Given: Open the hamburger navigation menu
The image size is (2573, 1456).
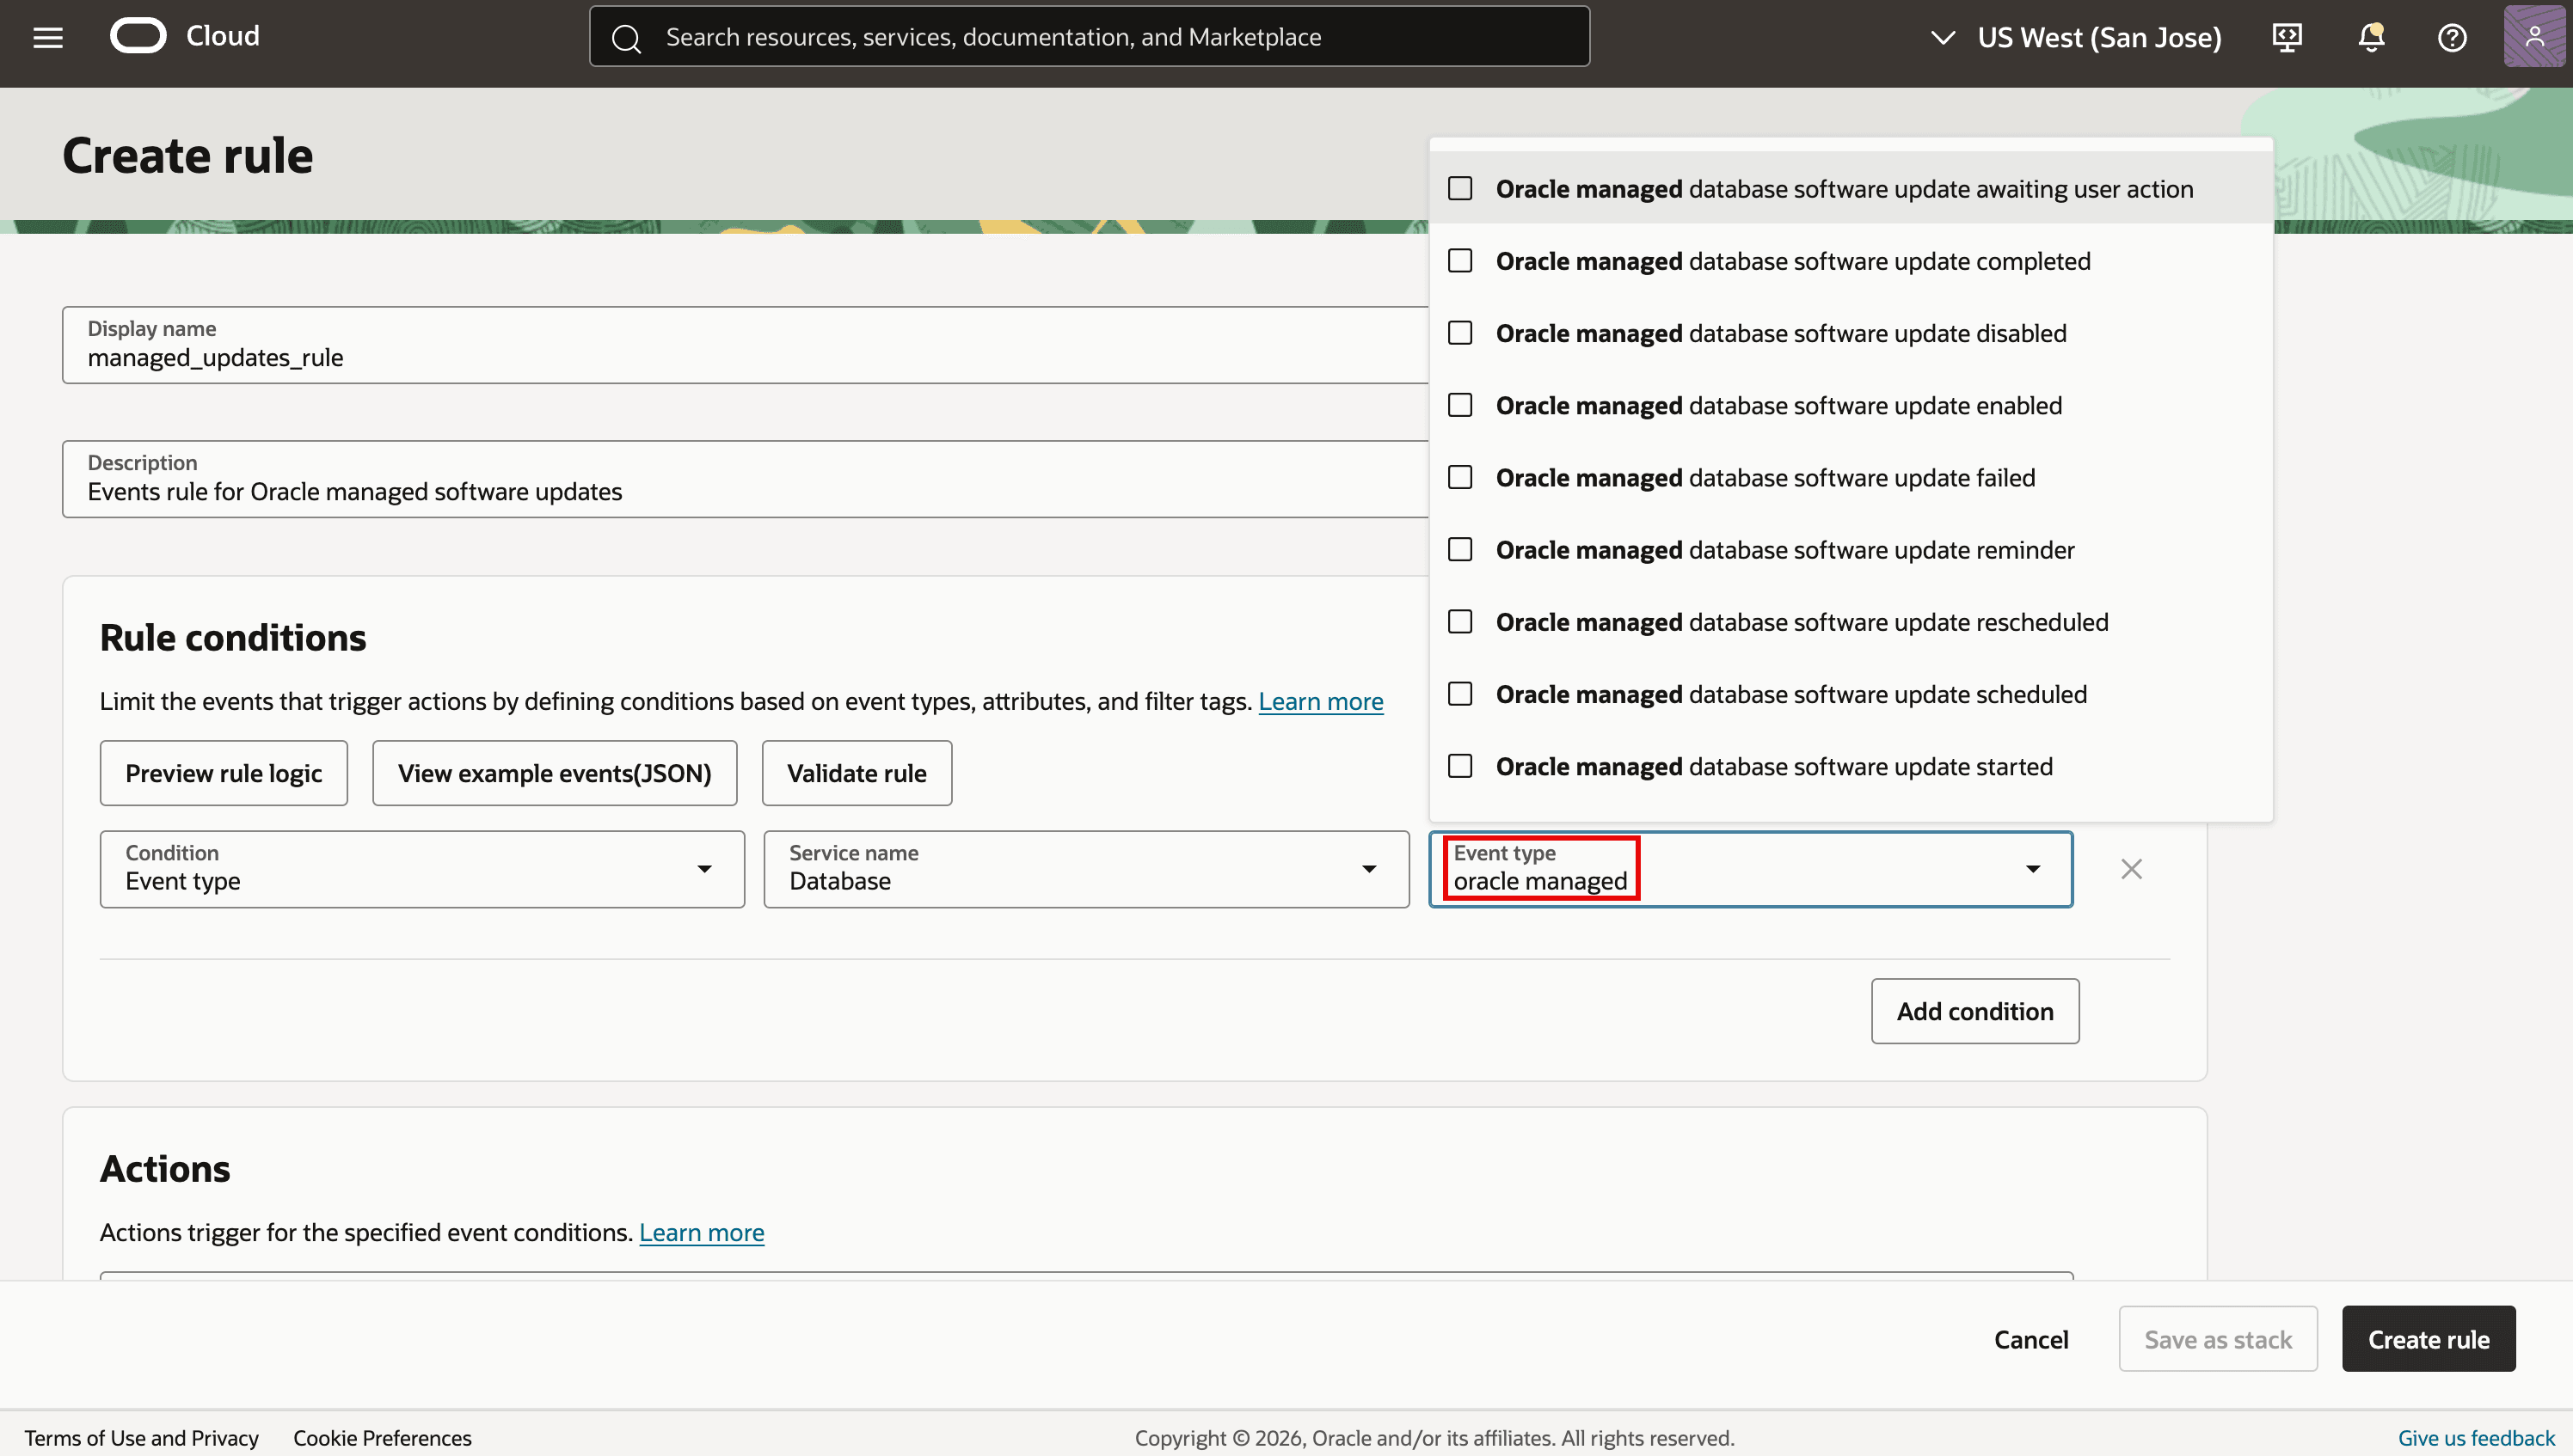Looking at the screenshot, I should (x=48, y=37).
